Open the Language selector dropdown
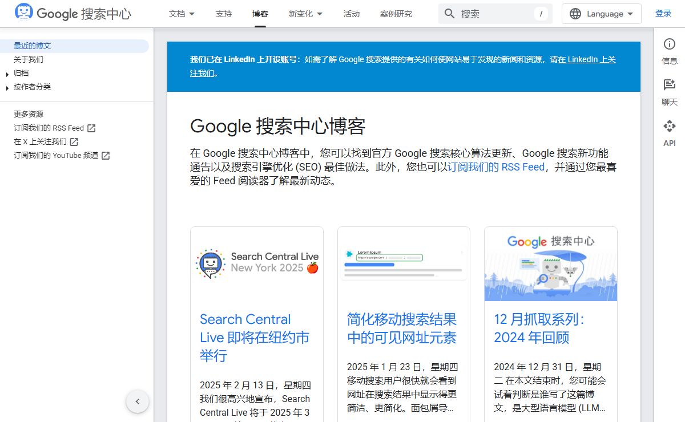Viewport: 685px width, 422px height. pyautogui.click(x=602, y=14)
